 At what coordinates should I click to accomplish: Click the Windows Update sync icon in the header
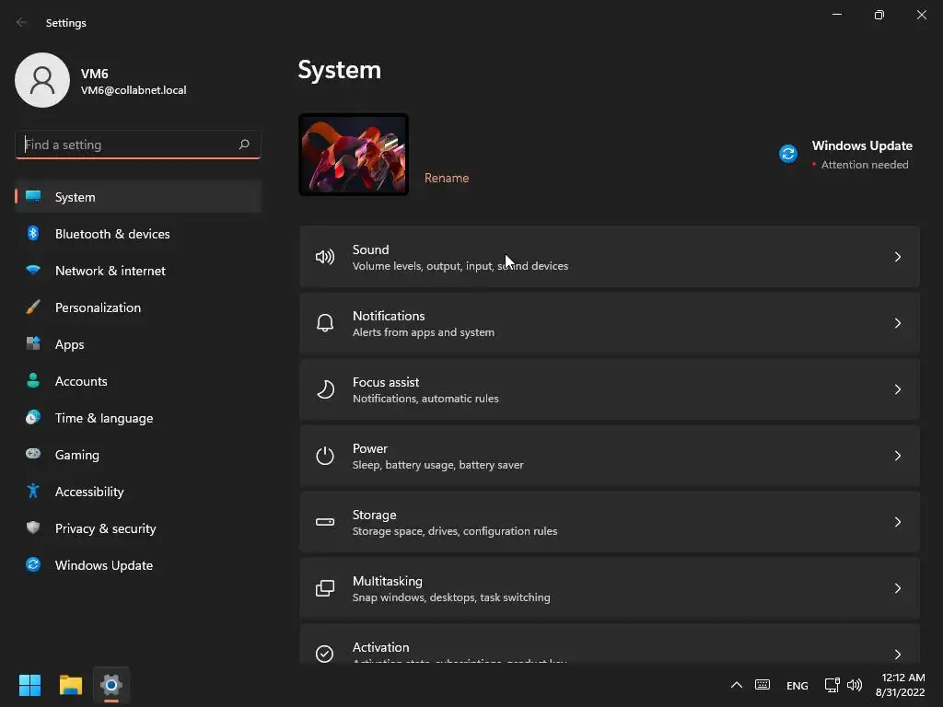[788, 154]
